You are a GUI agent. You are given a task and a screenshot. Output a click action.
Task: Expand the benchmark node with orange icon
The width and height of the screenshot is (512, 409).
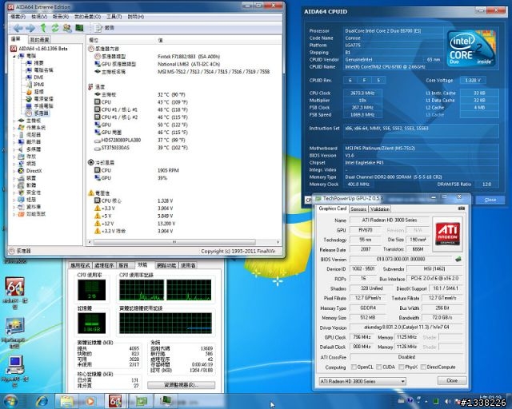point(14,214)
